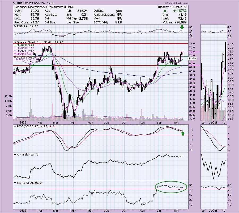This screenshot has width=239, height=213.
Task: Click the green up-triangle beside +1.67%
Action: 165,11
